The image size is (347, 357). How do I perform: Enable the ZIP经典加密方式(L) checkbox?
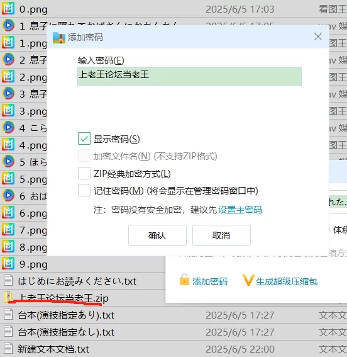click(84, 174)
